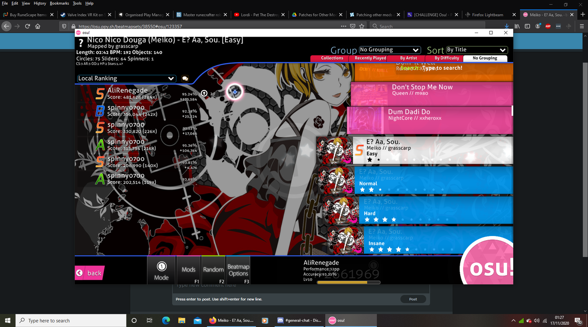Open the Mode selector button
588x327 pixels.
tap(161, 270)
